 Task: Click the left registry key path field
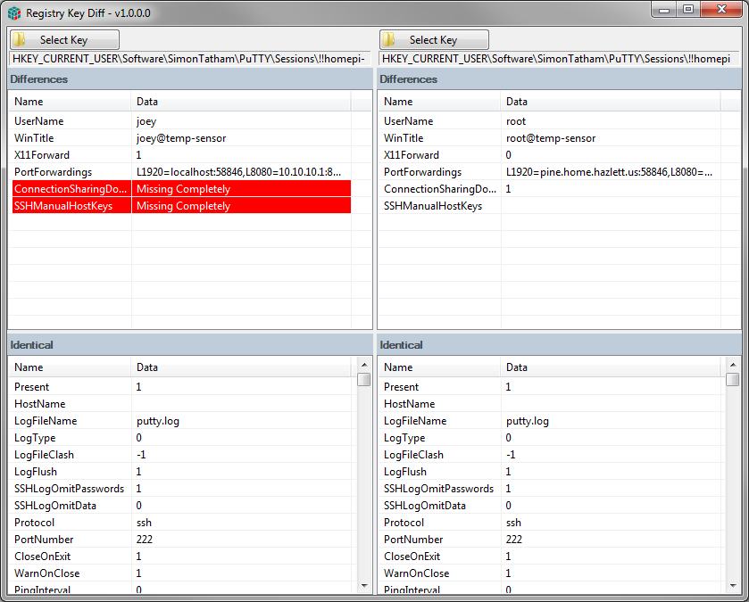pos(189,58)
